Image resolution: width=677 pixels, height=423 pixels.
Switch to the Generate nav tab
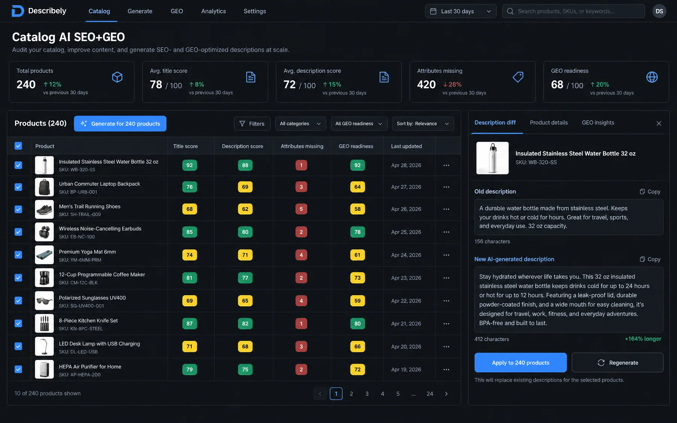140,11
